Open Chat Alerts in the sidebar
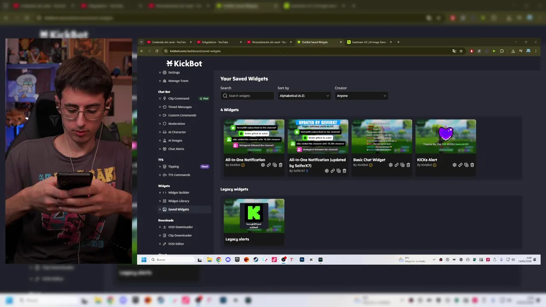 tap(176, 149)
